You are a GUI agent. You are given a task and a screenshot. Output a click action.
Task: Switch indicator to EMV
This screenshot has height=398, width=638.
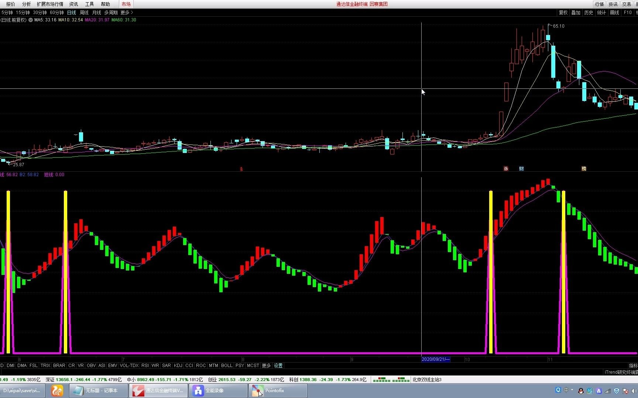113,366
